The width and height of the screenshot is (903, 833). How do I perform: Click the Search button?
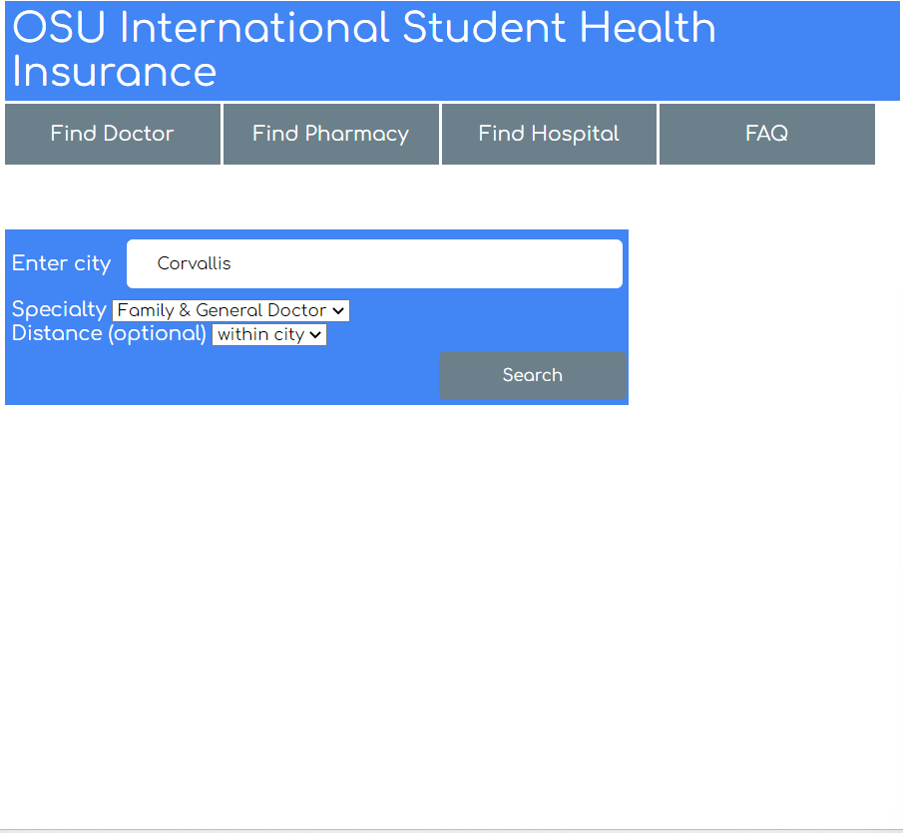click(532, 375)
